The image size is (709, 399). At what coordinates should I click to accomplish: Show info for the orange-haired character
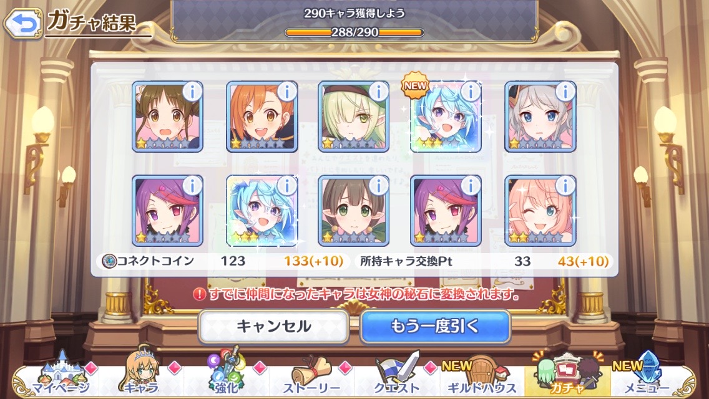[x=286, y=92]
